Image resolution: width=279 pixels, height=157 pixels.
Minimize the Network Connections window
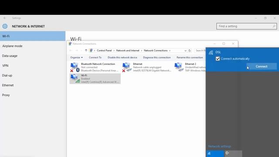click(214, 44)
